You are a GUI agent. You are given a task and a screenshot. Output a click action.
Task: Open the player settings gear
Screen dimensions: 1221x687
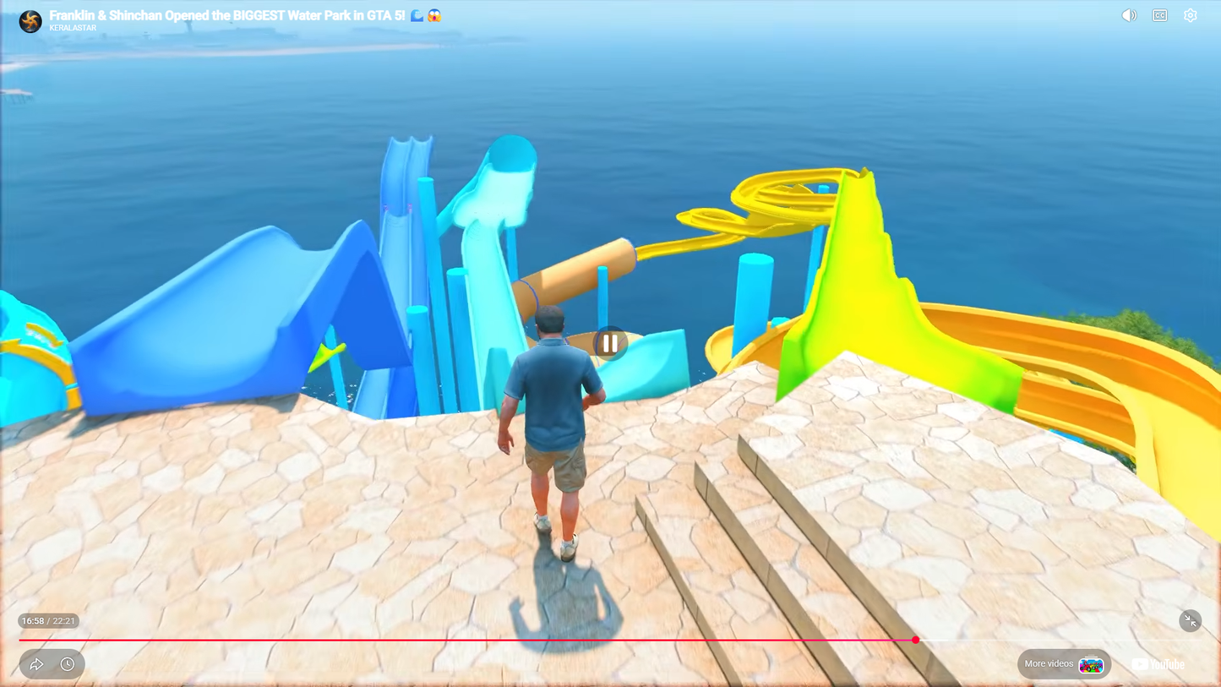[x=1190, y=15]
